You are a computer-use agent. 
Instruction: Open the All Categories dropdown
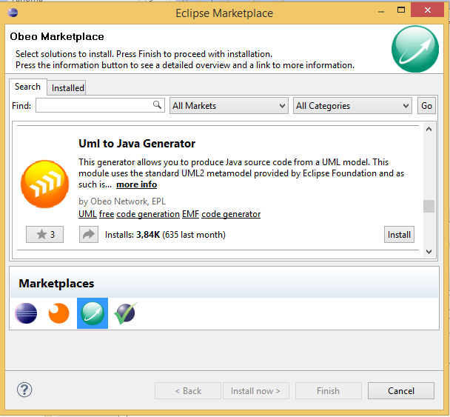[352, 106]
